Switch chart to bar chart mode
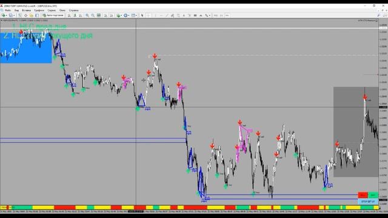The image size is (388, 218). pos(69,15)
